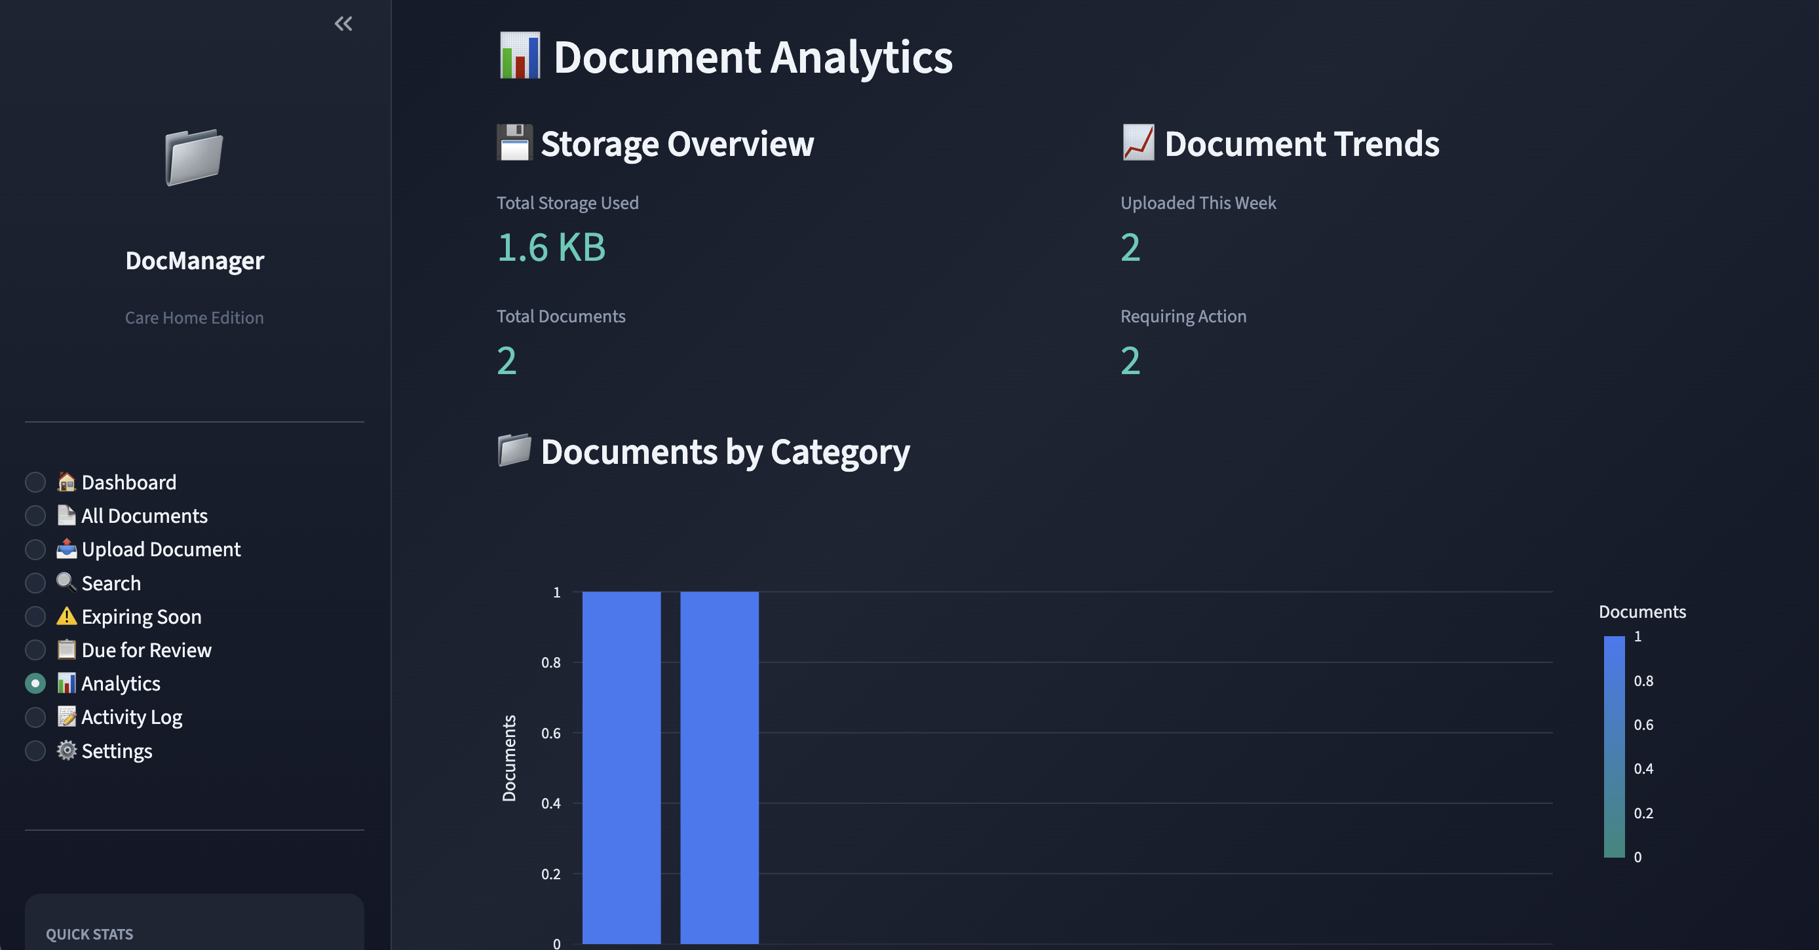Click the DocManager app title
Image resolution: width=1819 pixels, height=950 pixels.
point(195,261)
